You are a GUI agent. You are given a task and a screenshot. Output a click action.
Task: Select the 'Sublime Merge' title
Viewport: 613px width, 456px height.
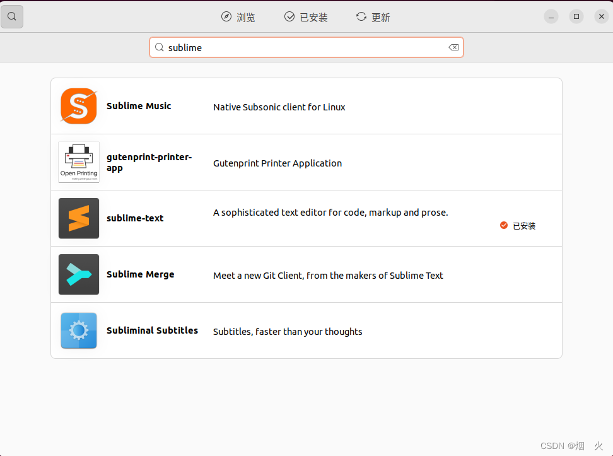pyautogui.click(x=141, y=274)
